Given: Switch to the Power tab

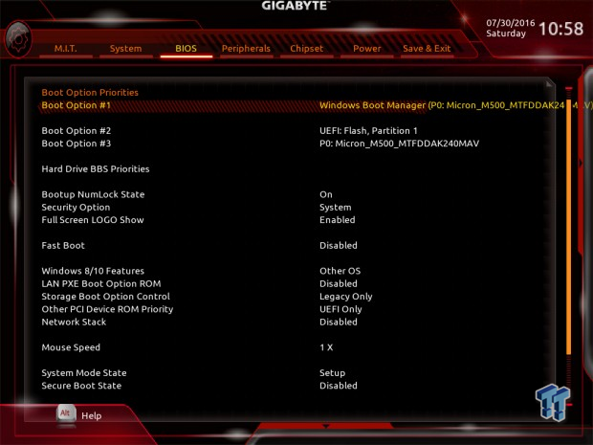Looking at the screenshot, I should (366, 49).
